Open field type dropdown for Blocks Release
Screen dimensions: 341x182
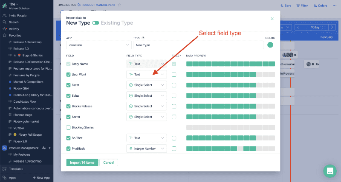pos(147,106)
